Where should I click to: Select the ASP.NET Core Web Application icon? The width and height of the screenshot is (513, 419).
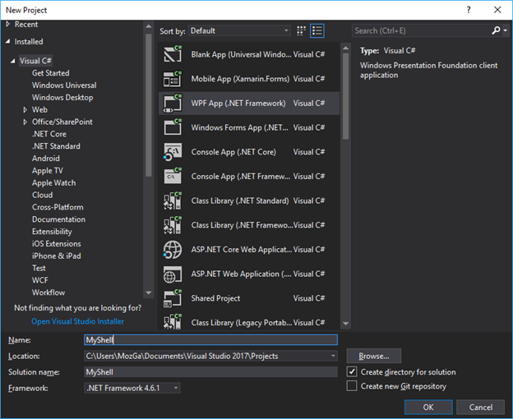click(x=173, y=250)
